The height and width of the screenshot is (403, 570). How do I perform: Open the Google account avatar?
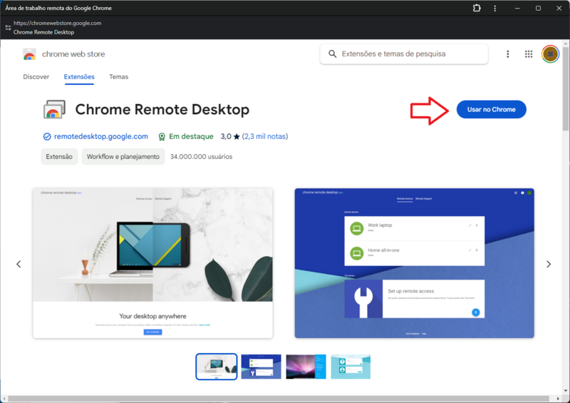point(550,54)
